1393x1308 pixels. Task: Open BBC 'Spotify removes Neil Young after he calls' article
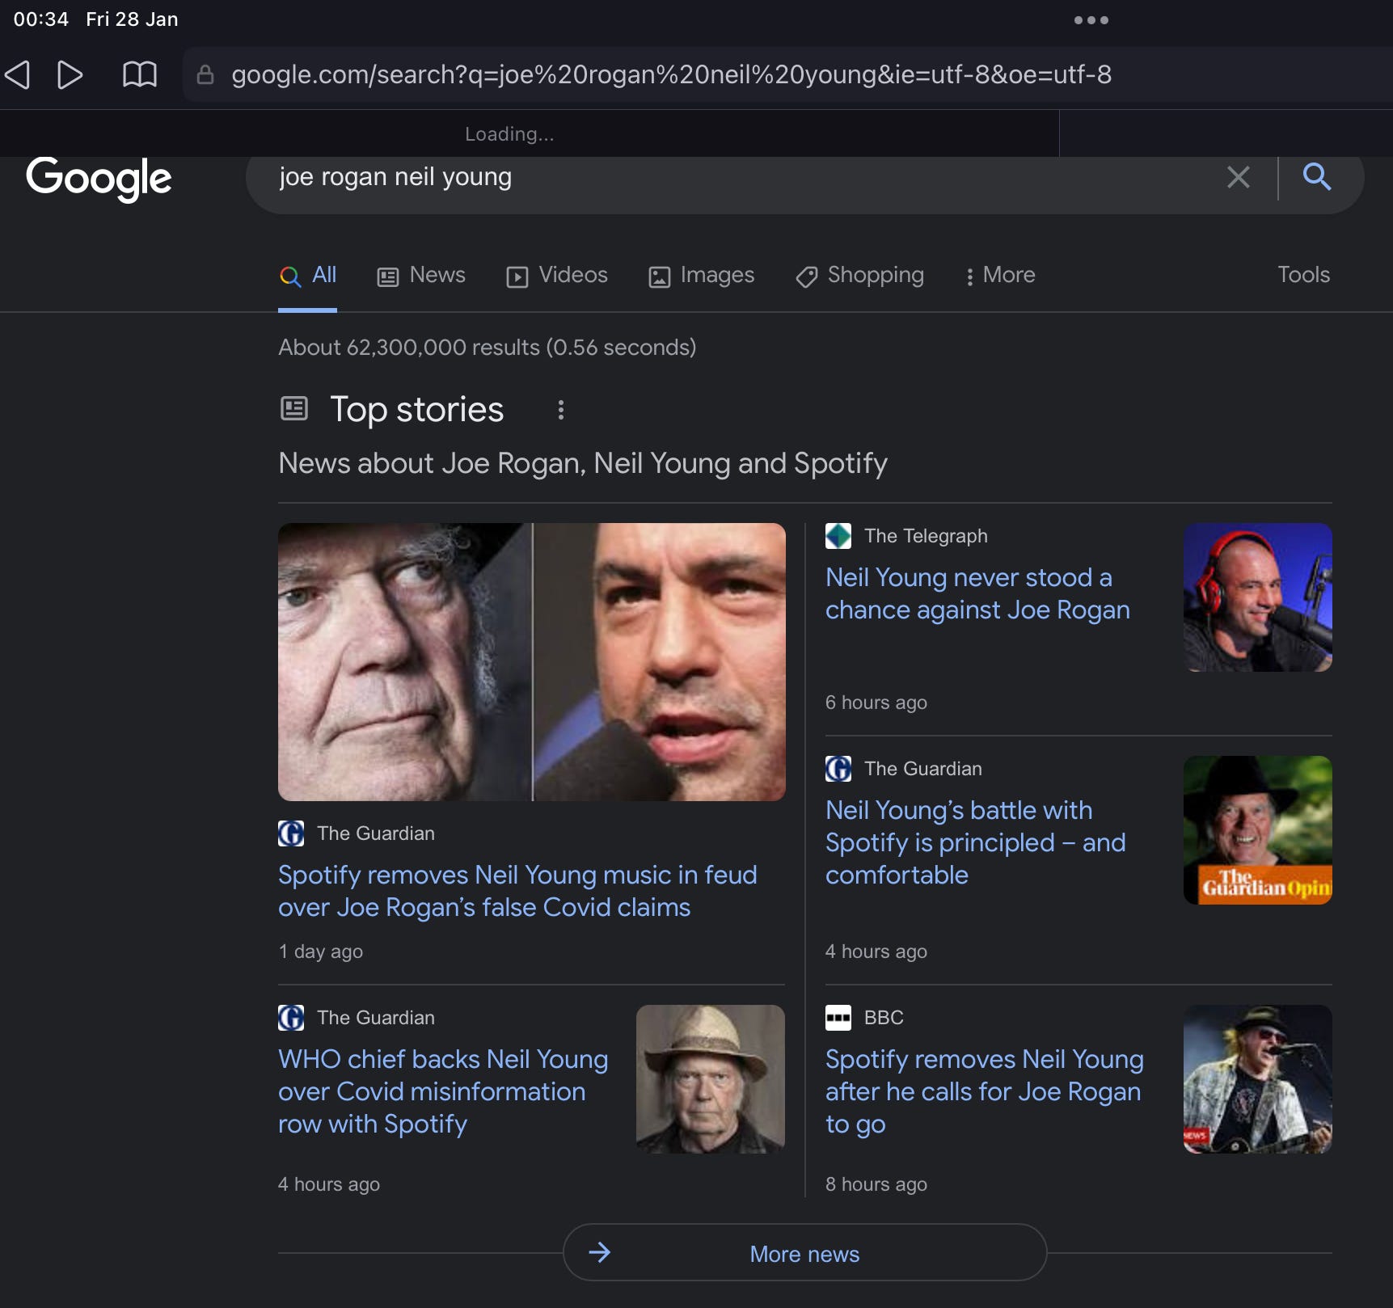tap(985, 1091)
